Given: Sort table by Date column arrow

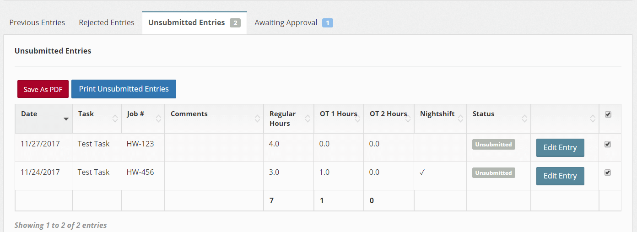Looking at the screenshot, I should pyautogui.click(x=66, y=119).
